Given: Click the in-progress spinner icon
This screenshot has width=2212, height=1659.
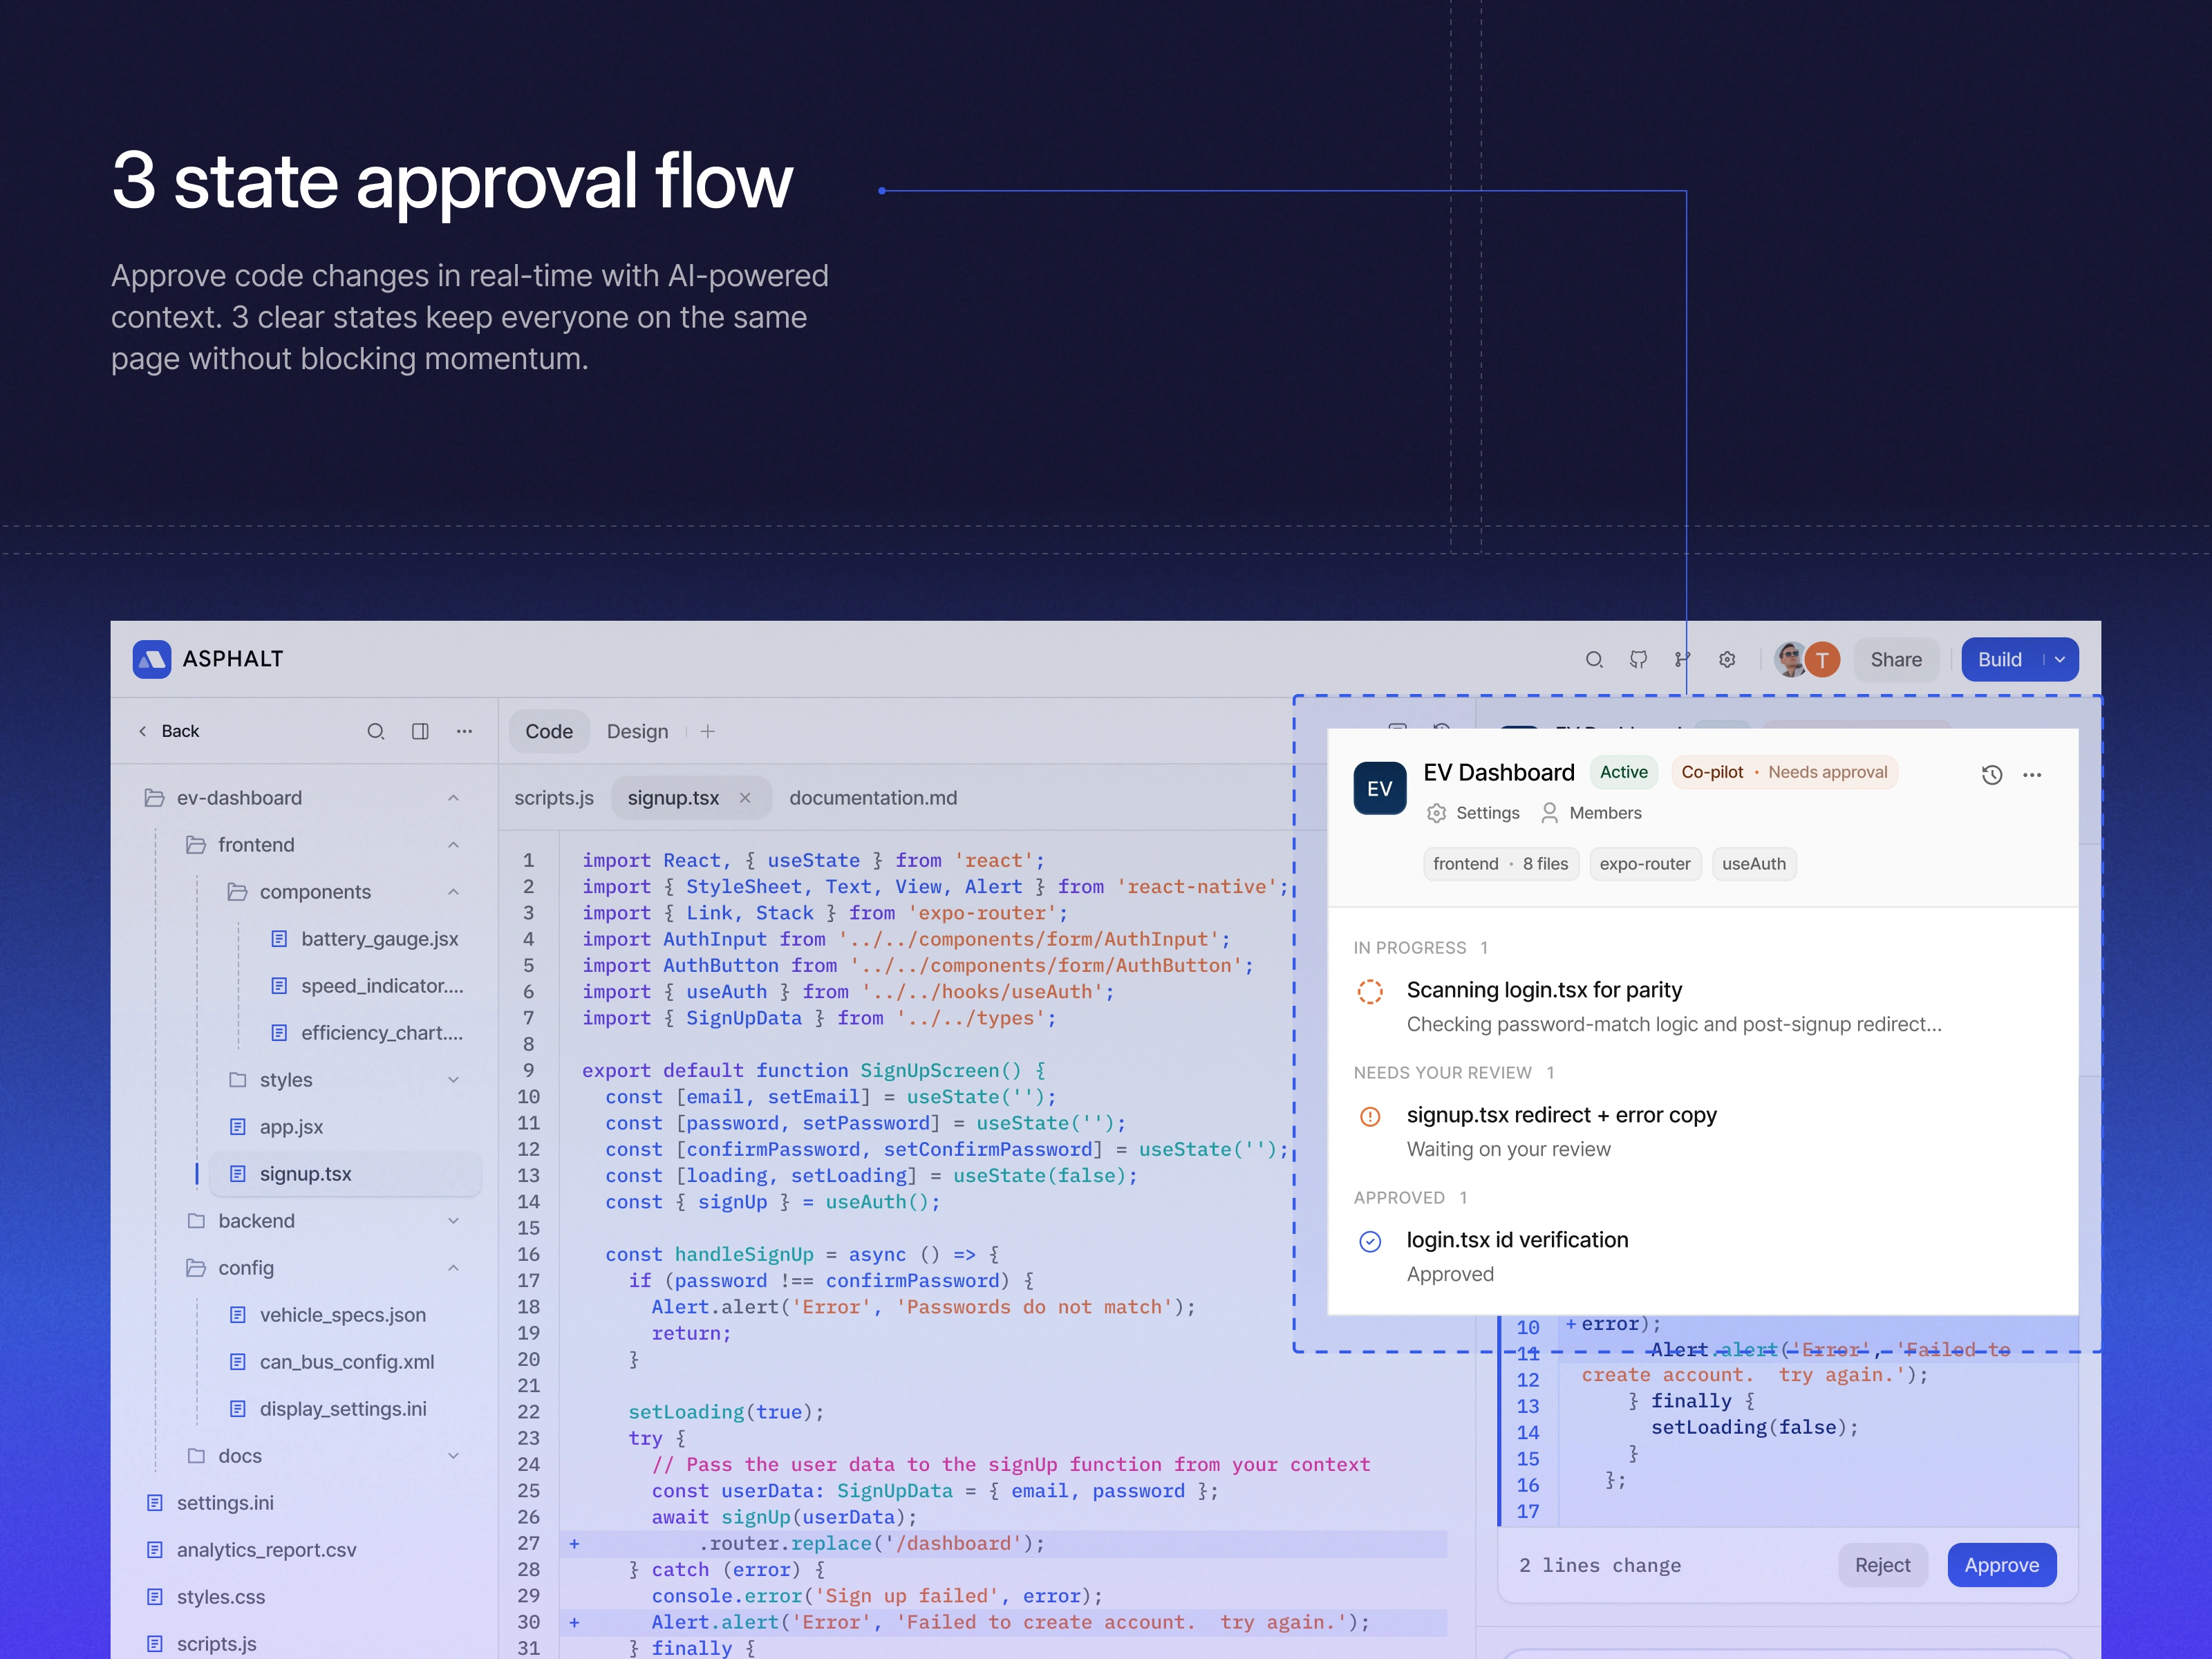Looking at the screenshot, I should pos(1370,991).
